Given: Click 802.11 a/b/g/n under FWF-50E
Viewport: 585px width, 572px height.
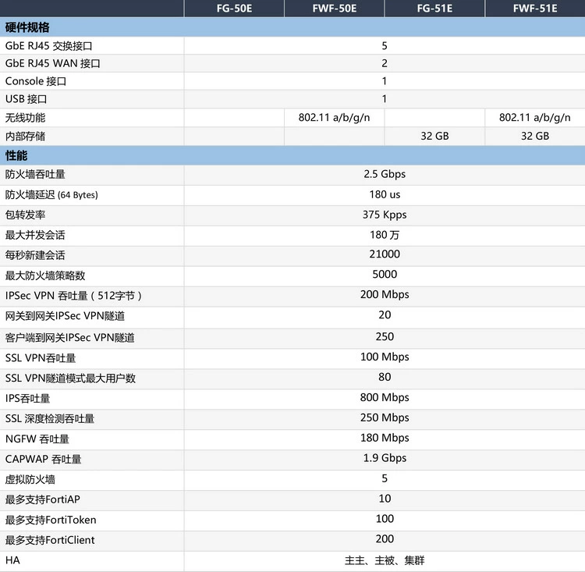Looking at the screenshot, I should [x=335, y=118].
